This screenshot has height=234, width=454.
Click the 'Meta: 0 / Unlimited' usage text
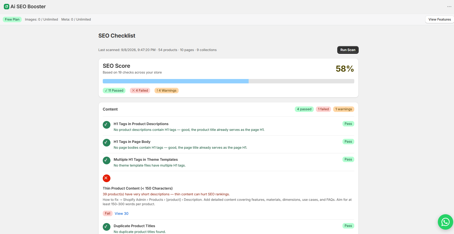(x=76, y=19)
